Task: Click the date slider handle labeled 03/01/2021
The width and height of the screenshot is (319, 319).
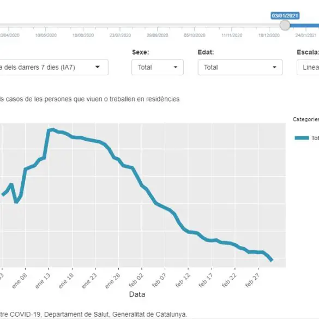Action: 285,25
